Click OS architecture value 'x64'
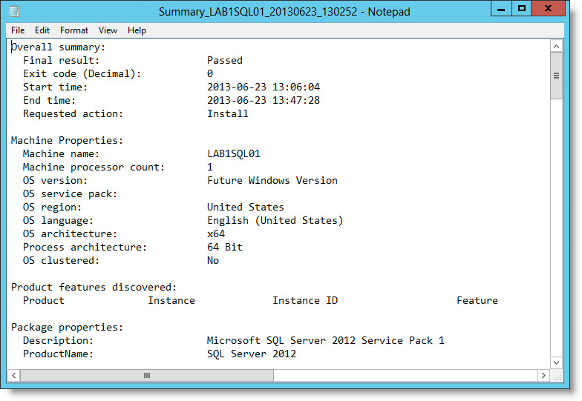 coord(215,234)
